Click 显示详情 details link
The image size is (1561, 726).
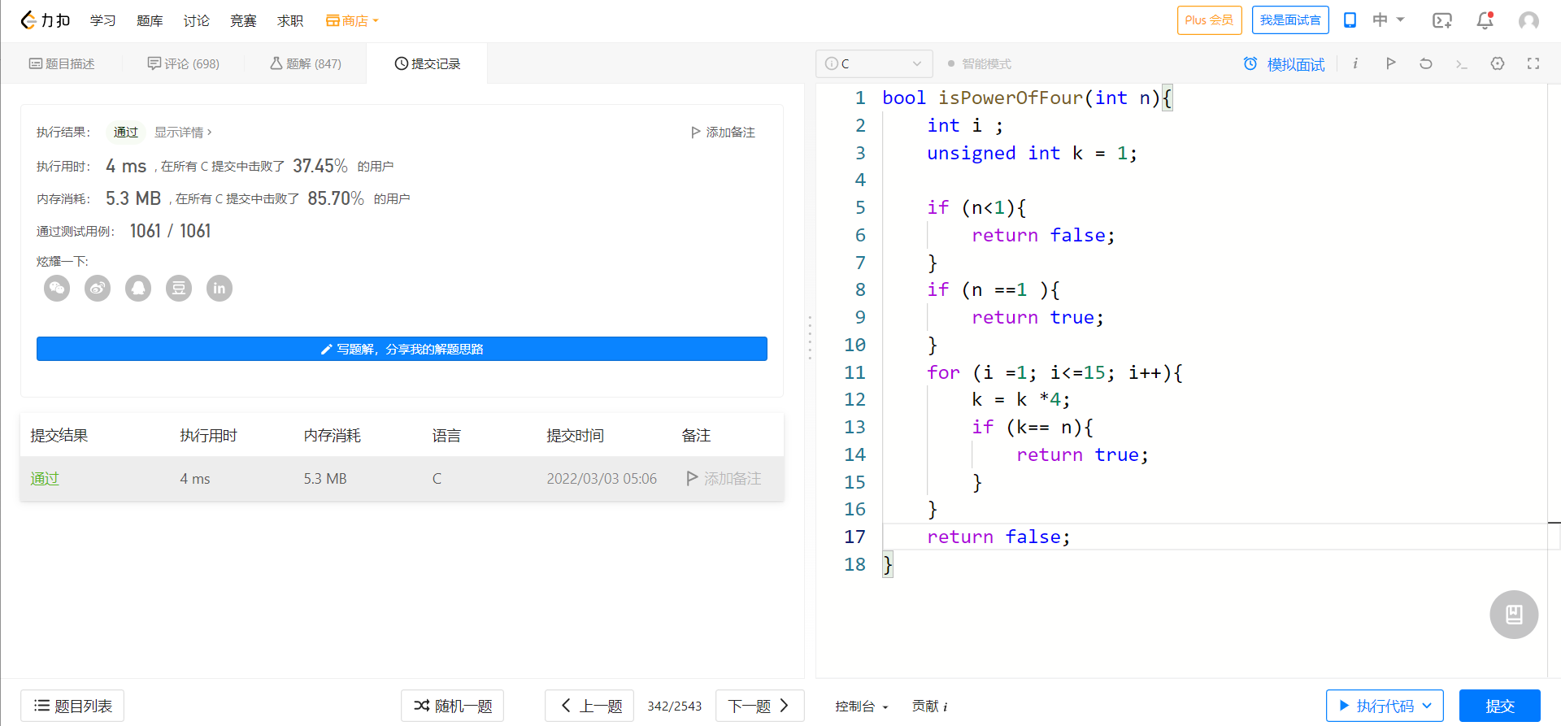tap(183, 132)
